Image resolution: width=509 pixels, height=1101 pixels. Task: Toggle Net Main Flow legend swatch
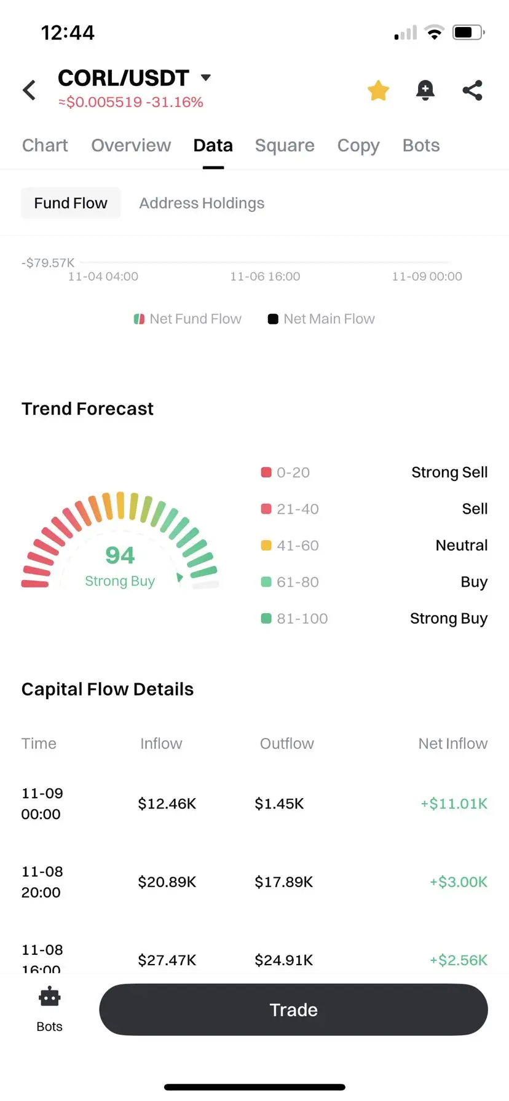[x=273, y=319]
